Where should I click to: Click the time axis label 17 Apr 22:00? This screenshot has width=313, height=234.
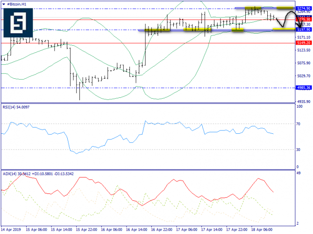point(237,230)
